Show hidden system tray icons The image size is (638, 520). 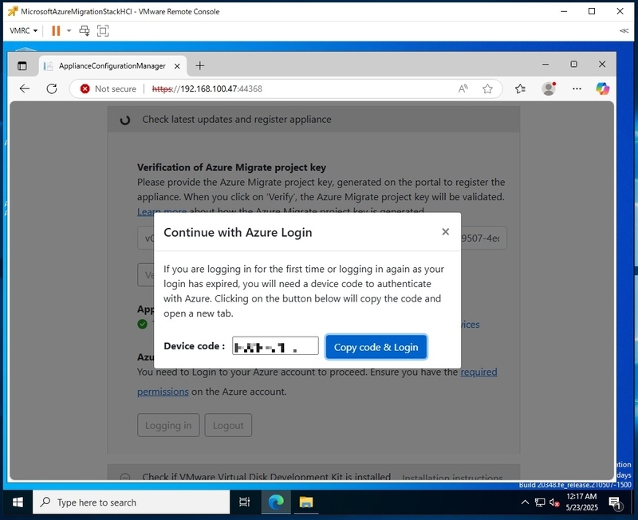(526, 502)
